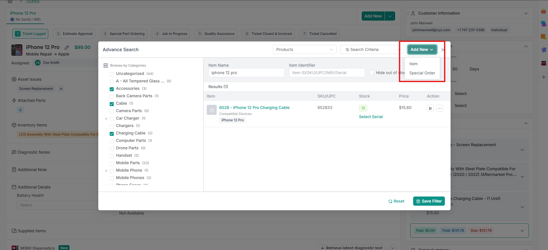Check the Uncategorized category checkbox
This screenshot has width=548, height=250.
coord(112,74)
